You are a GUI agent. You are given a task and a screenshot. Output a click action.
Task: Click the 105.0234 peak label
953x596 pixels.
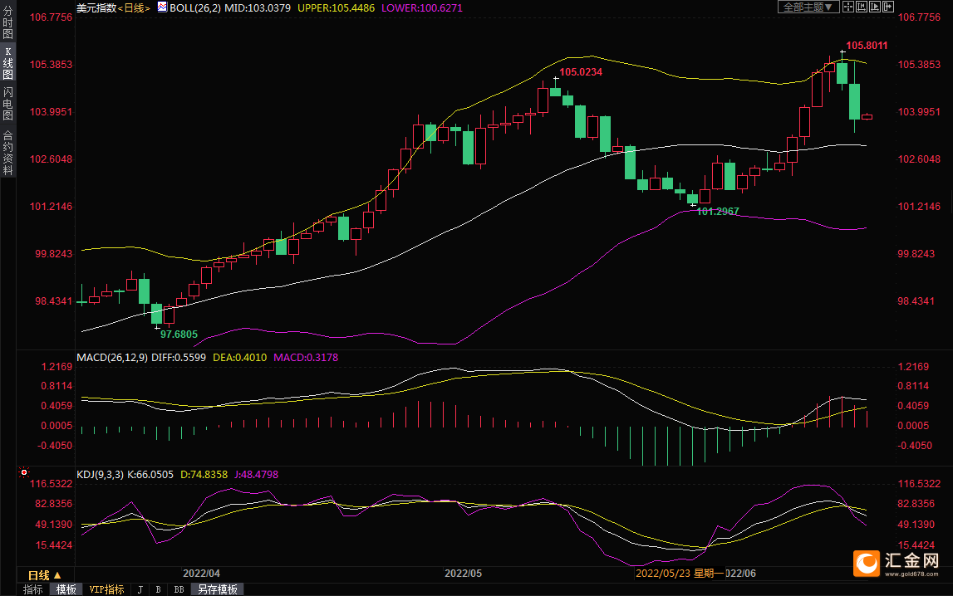(581, 72)
